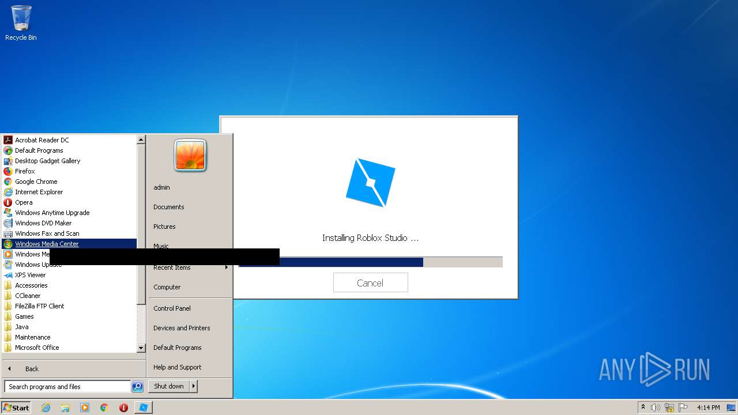Viewport: 738px width, 415px height.
Task: Click Show desktop button at taskbar end
Action: pyautogui.click(x=732, y=408)
